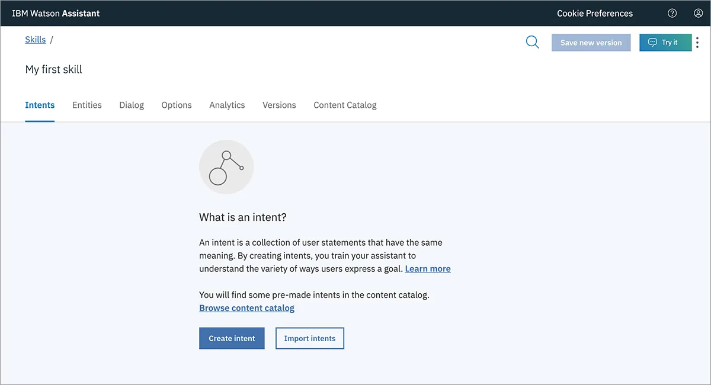This screenshot has height=385, width=711.
Task: Click the My first skill name
Action: [x=53, y=69]
